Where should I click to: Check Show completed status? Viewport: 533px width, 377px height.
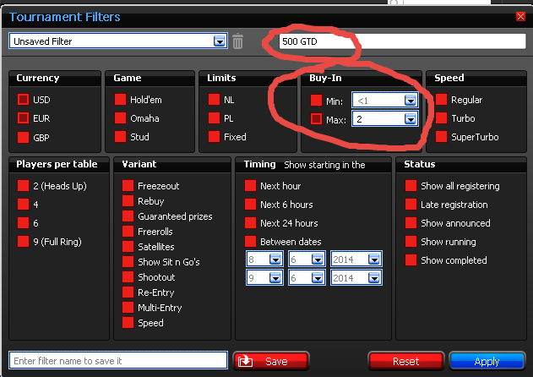(411, 260)
